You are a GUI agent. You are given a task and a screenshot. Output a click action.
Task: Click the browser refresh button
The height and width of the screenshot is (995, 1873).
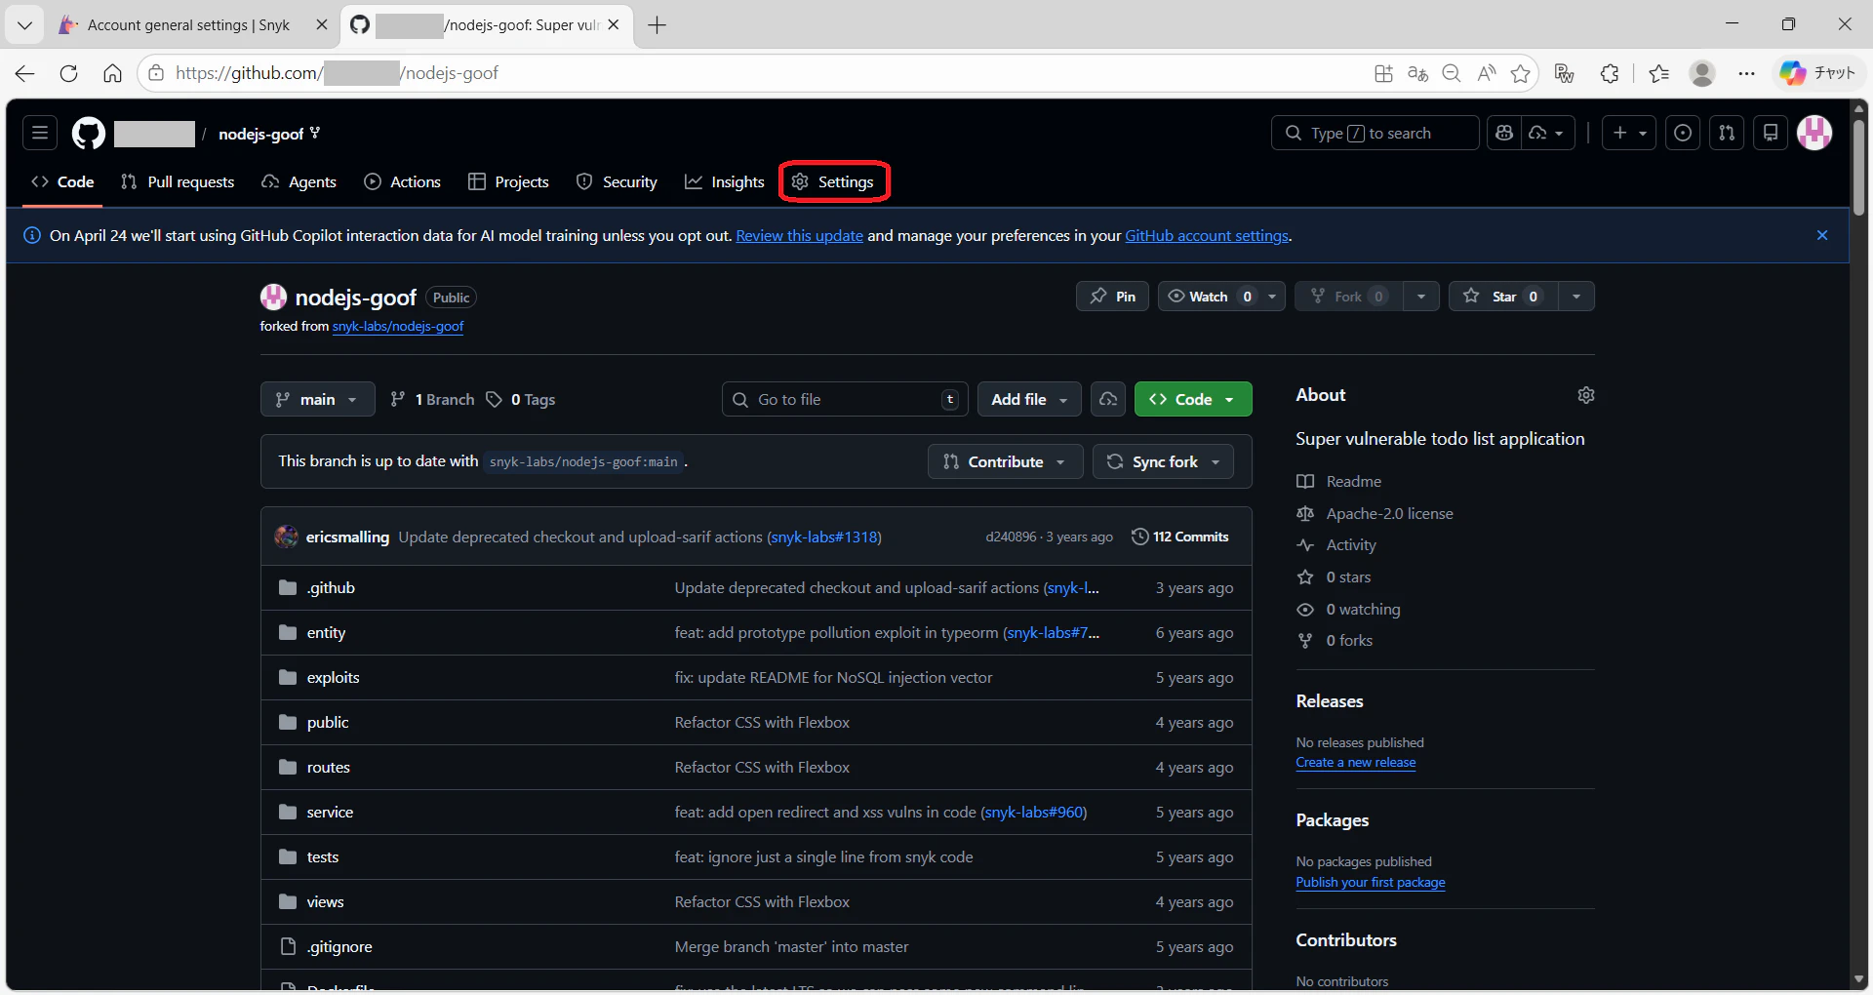(68, 73)
